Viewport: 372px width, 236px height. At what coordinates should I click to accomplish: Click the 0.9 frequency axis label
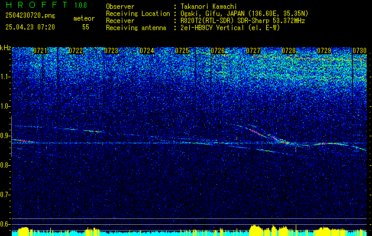coord(5,136)
